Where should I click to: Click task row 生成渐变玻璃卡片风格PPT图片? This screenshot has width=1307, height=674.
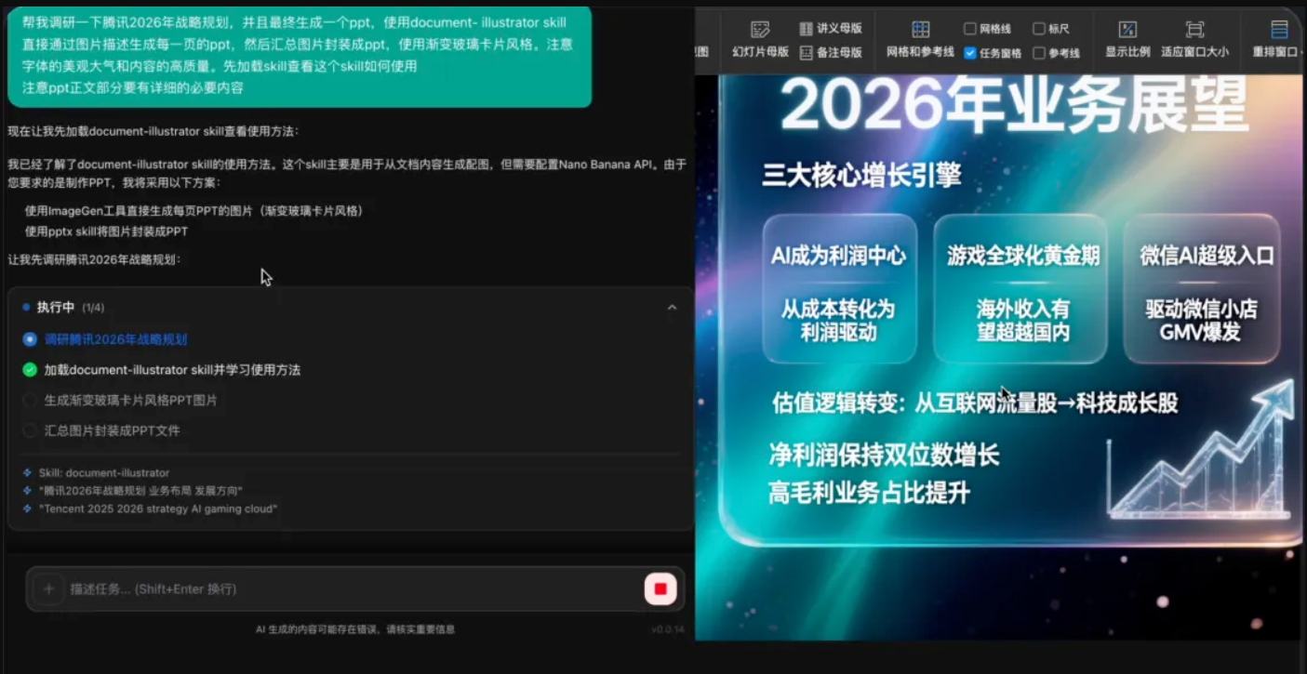point(131,401)
